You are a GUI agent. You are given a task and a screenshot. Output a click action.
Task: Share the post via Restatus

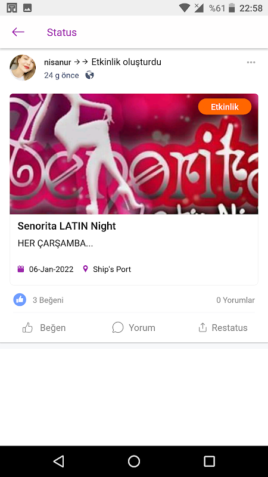(223, 327)
